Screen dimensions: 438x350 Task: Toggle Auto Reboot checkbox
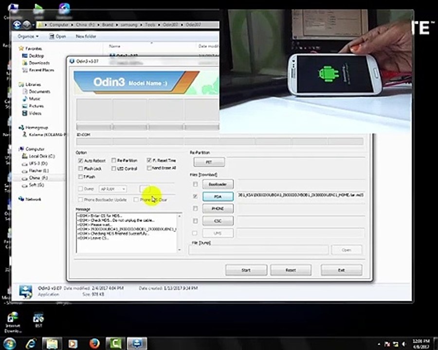(81, 161)
